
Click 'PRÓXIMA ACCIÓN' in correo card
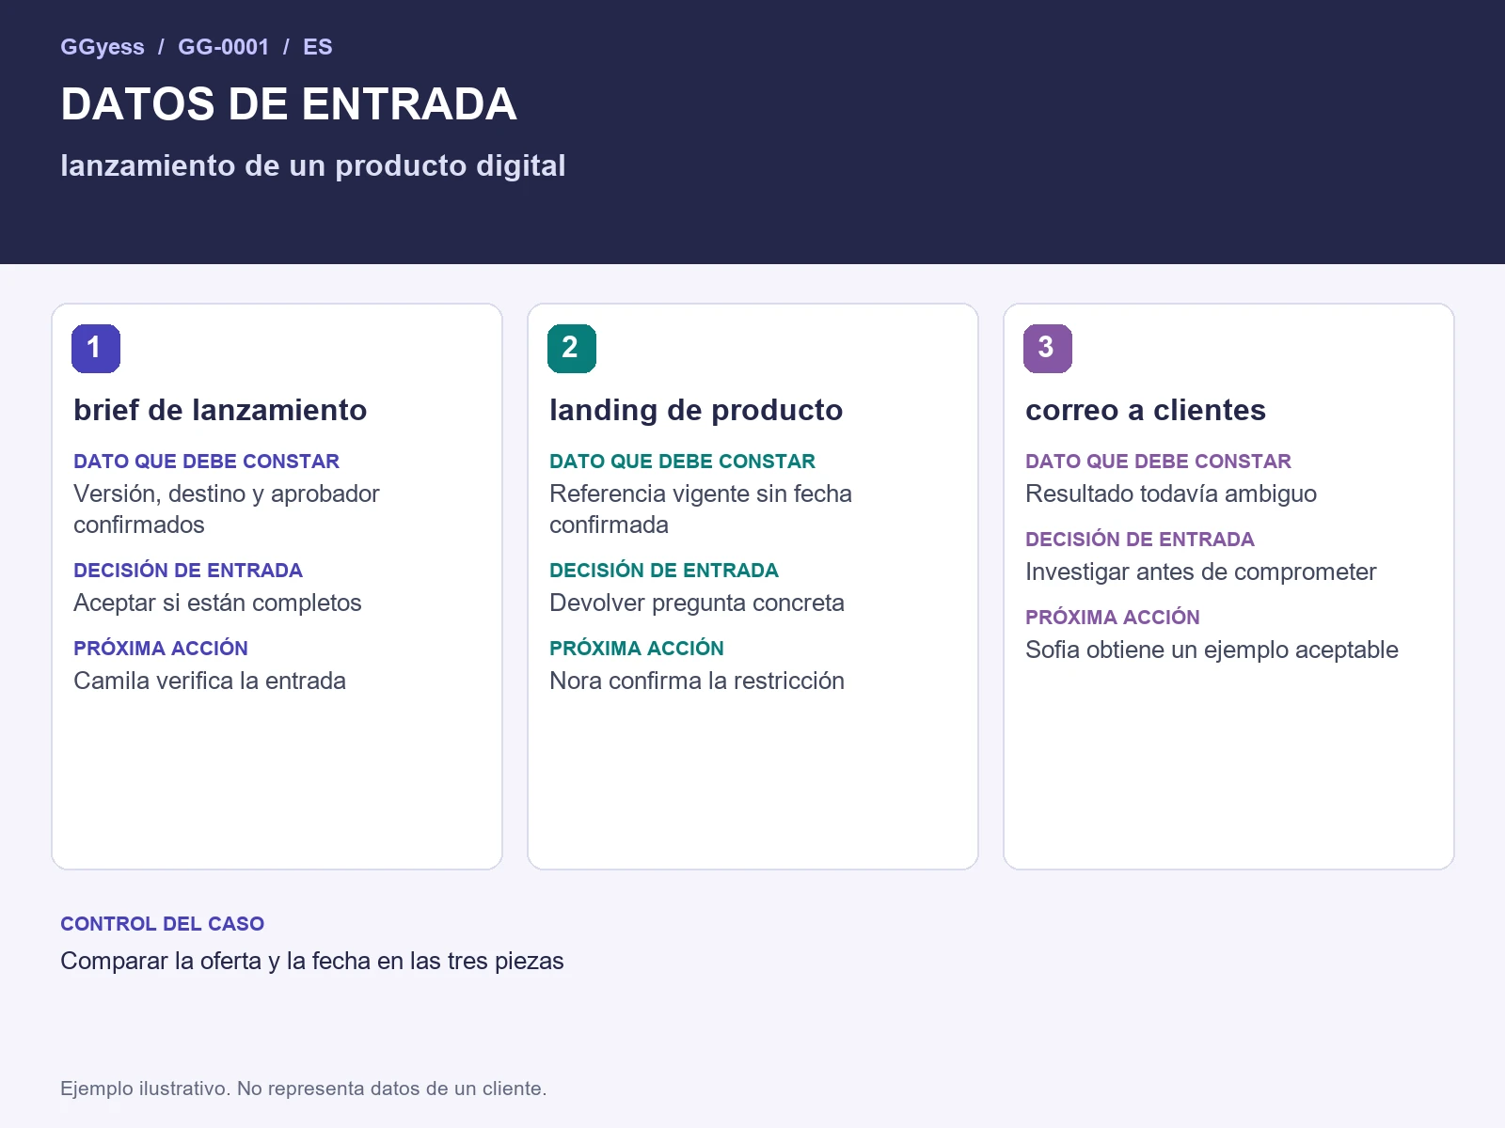[x=1113, y=618]
